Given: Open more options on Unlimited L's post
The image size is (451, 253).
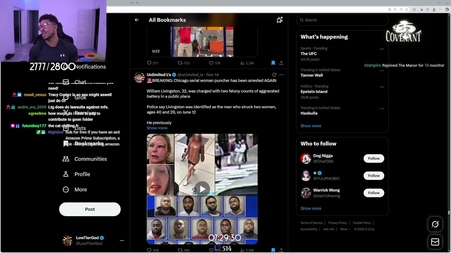Looking at the screenshot, I should pos(281,74).
